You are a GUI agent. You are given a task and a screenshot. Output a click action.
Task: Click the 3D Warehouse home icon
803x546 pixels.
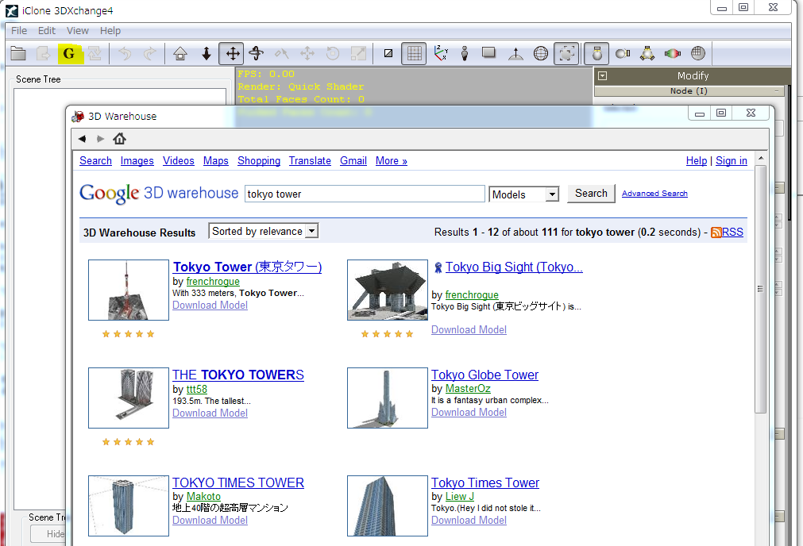pyautogui.click(x=119, y=139)
